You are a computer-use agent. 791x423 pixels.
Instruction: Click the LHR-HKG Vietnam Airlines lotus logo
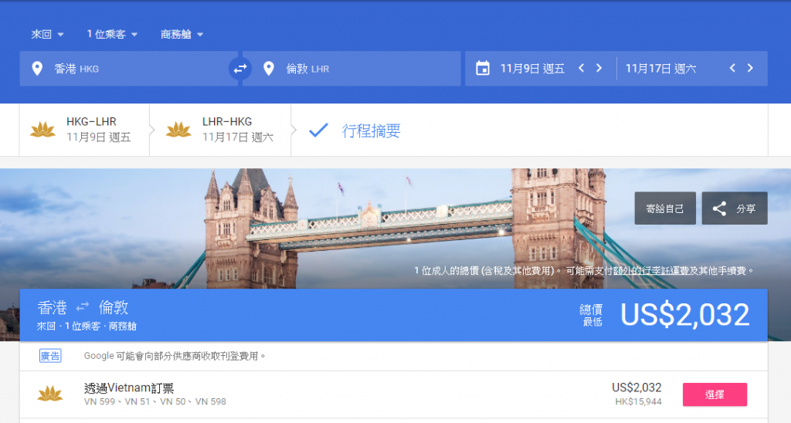pos(178,130)
